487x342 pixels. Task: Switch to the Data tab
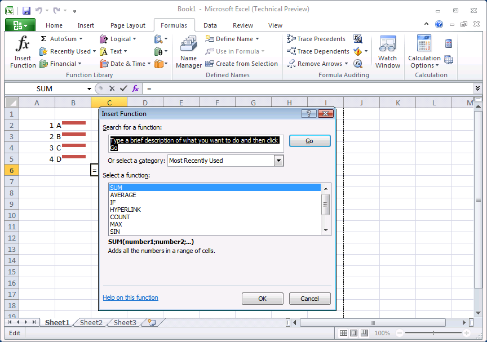[210, 25]
